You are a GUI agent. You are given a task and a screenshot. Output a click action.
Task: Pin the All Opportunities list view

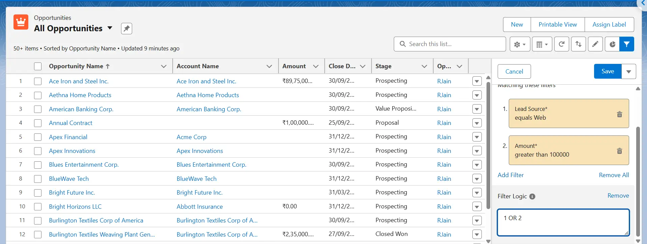coord(126,29)
